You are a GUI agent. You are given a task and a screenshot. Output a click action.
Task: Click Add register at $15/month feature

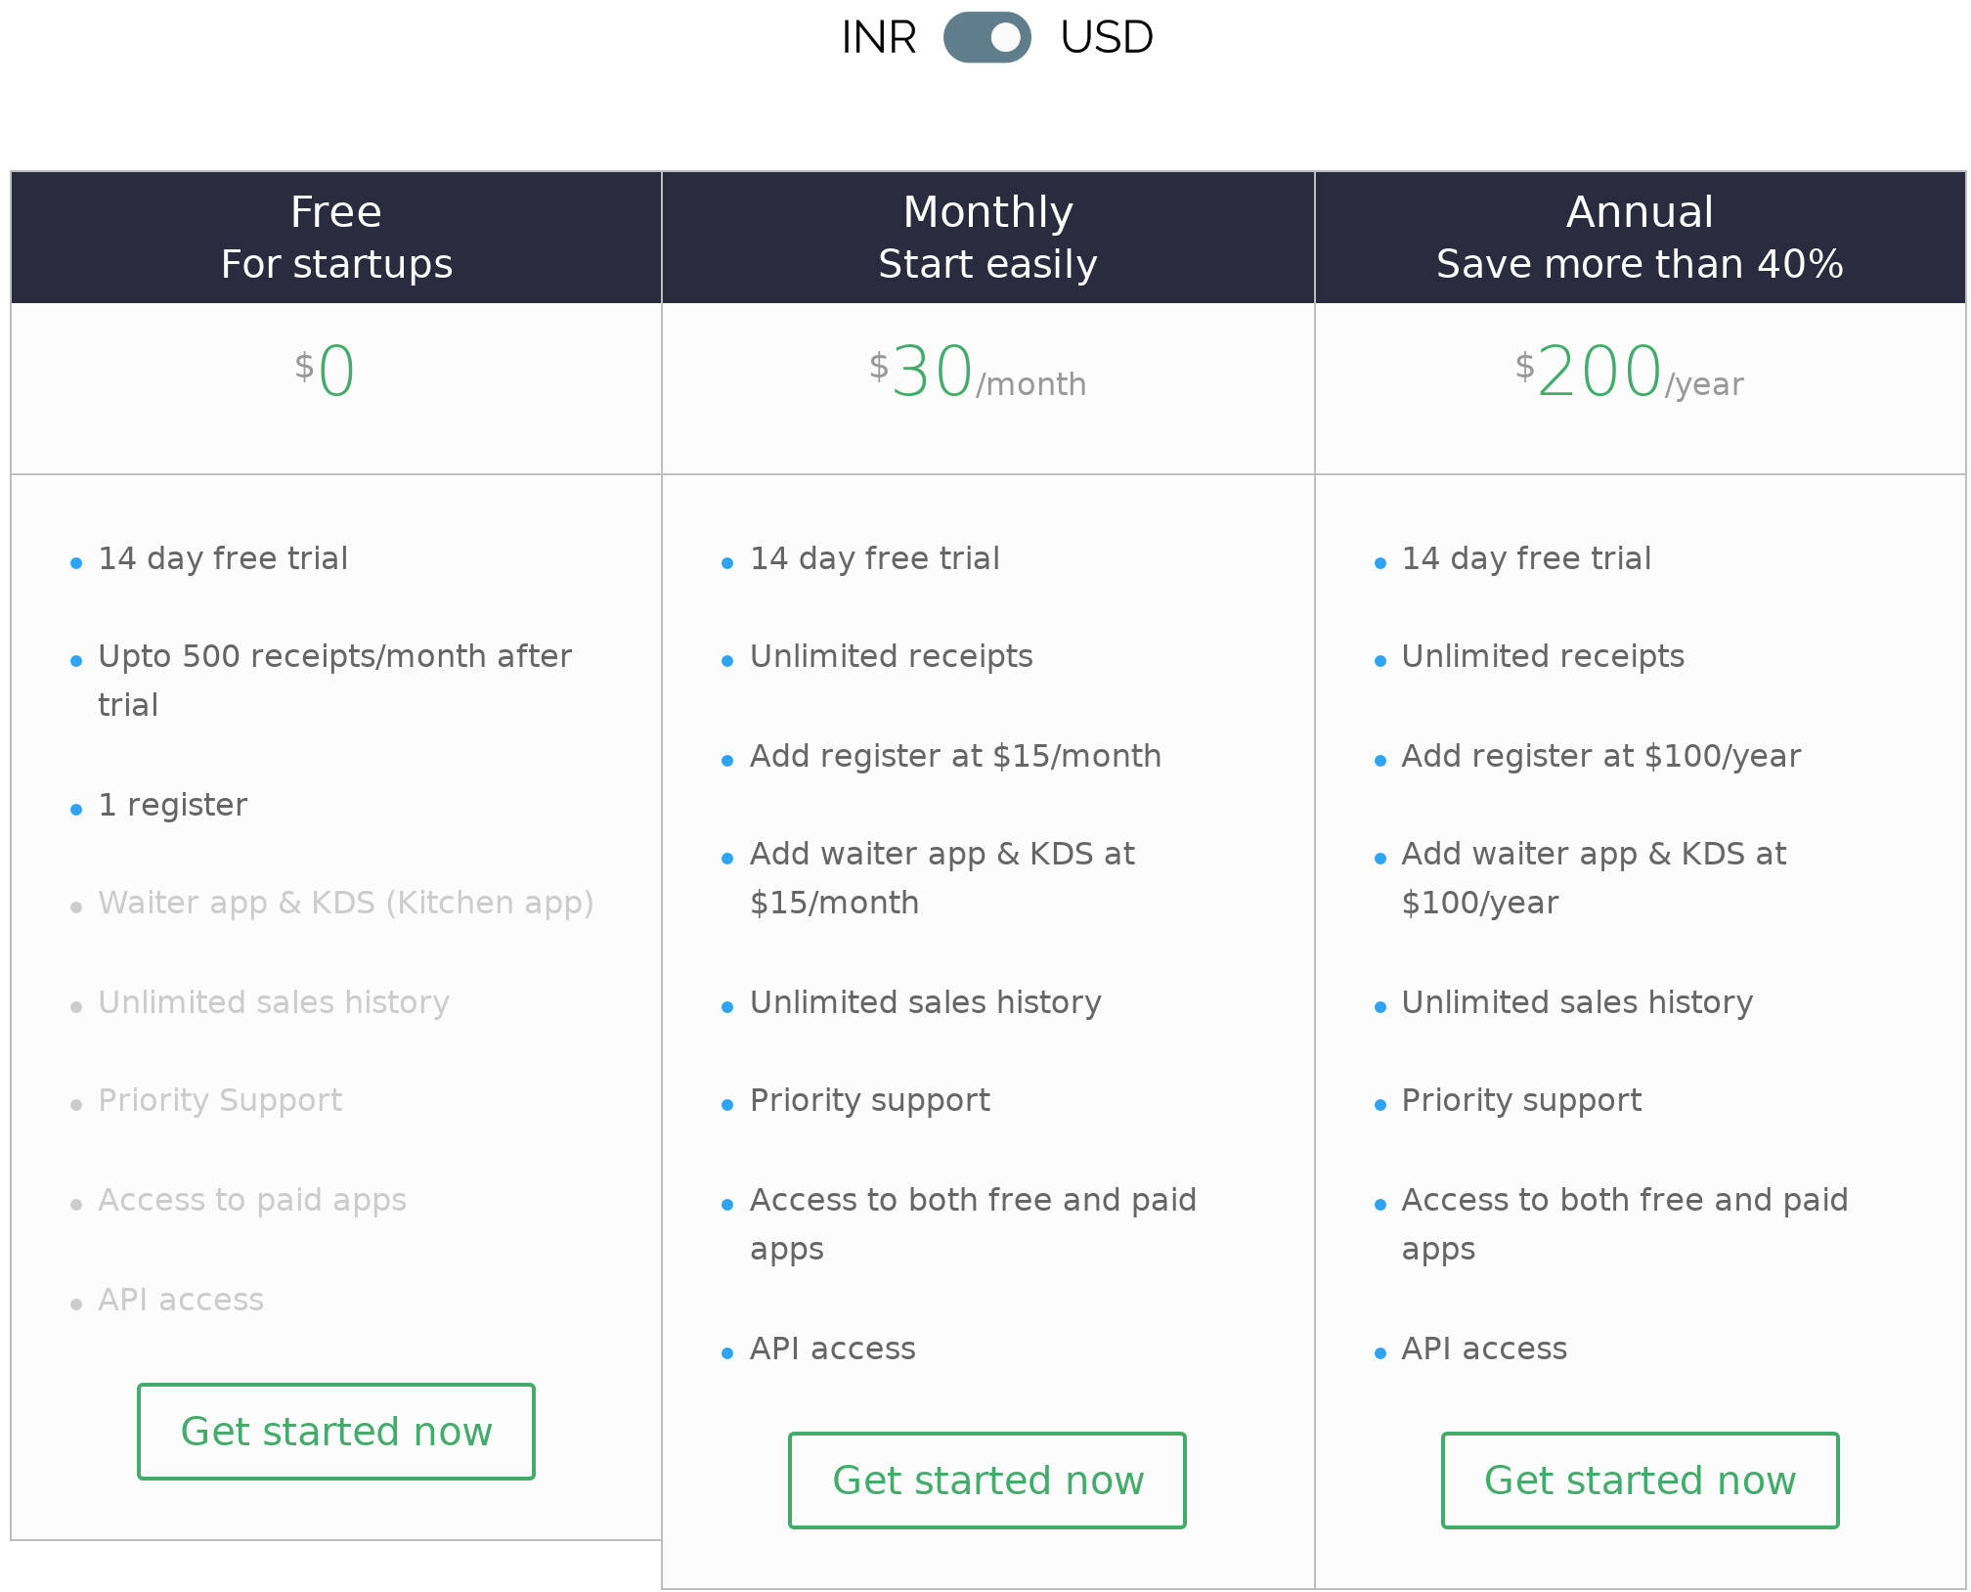coord(955,756)
